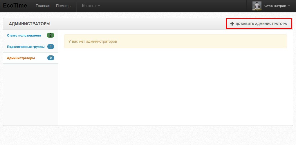Screen dimensions: 296x145
Task: Click the caret arrow beside Стас Петров
Action: (x=289, y=6)
